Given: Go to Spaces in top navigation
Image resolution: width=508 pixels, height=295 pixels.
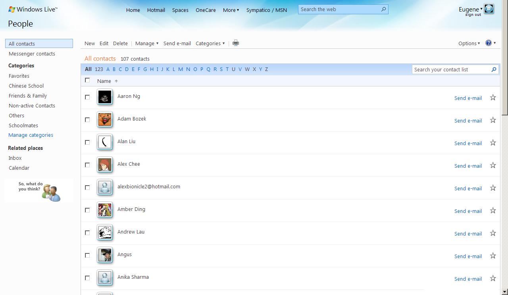Looking at the screenshot, I should [x=180, y=10].
